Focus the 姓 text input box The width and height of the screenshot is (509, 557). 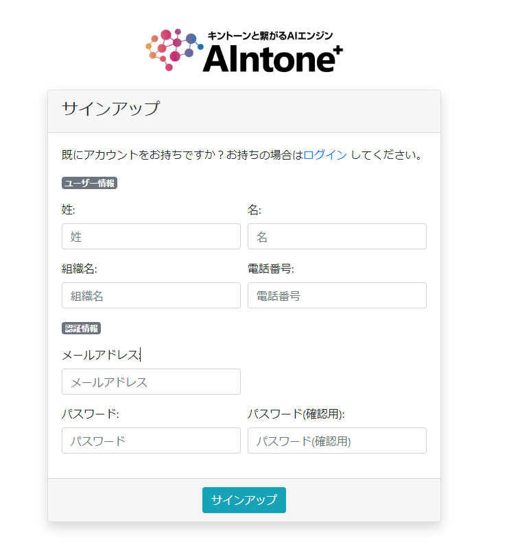[x=151, y=236]
